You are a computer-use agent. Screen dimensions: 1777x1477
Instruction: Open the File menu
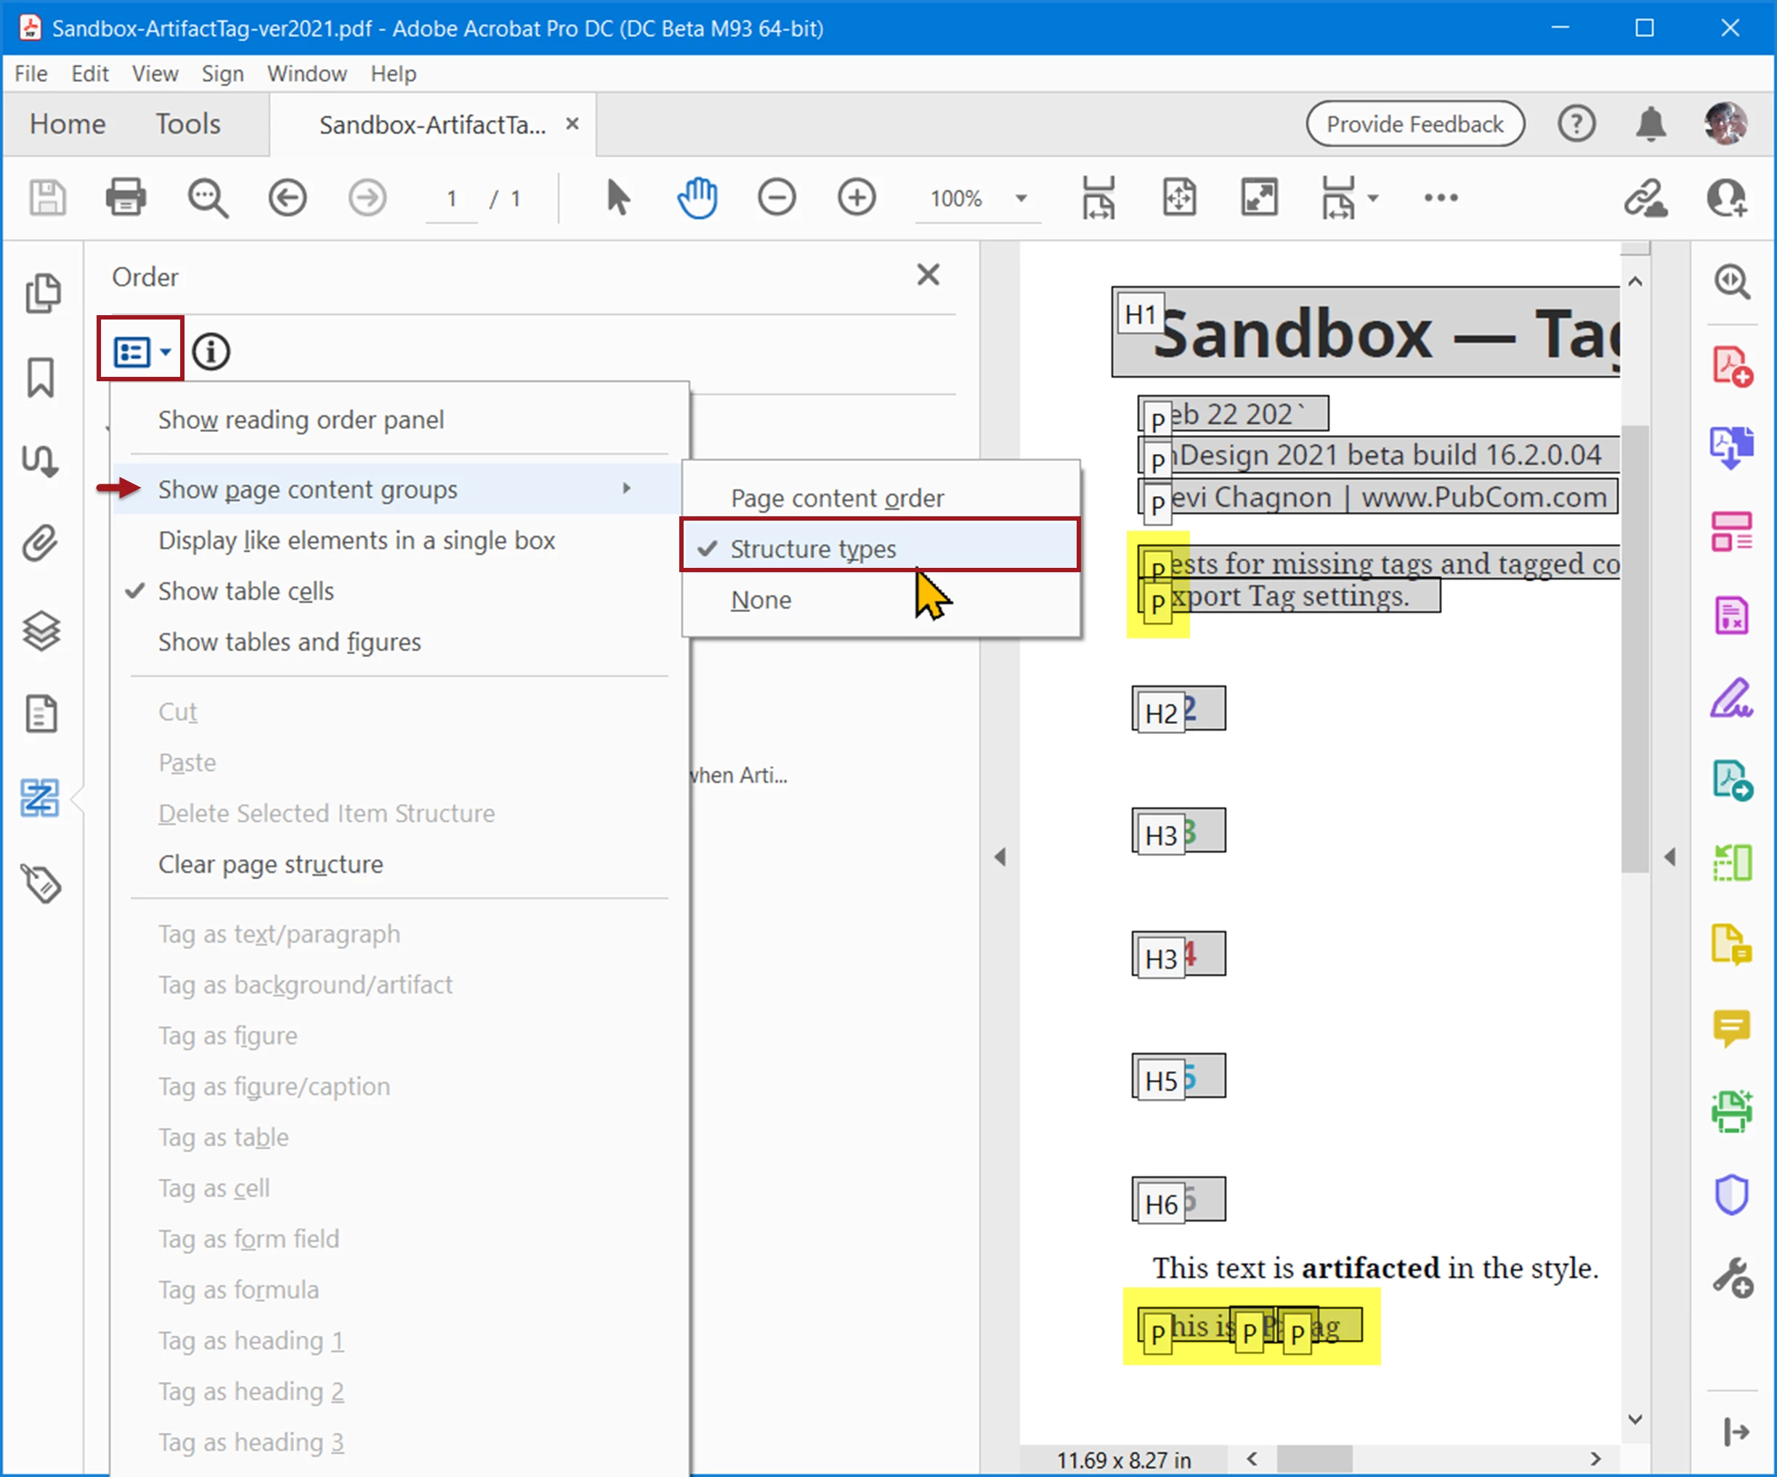click(31, 73)
